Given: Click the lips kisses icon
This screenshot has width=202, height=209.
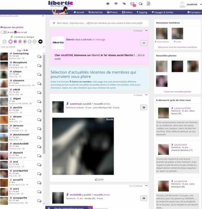Looking at the screenshot, I should [x=116, y=4].
